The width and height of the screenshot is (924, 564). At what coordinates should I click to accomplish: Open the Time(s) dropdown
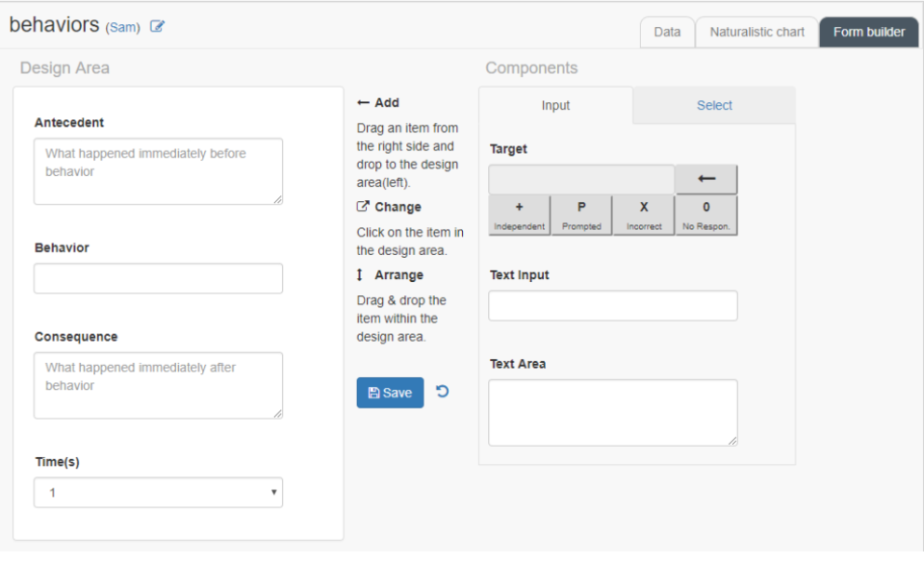(157, 492)
